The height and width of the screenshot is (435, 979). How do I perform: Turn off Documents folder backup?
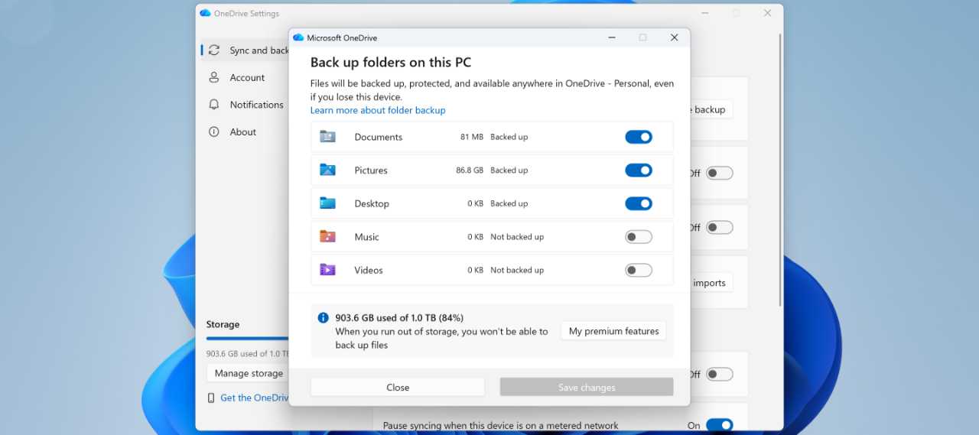[x=638, y=137]
